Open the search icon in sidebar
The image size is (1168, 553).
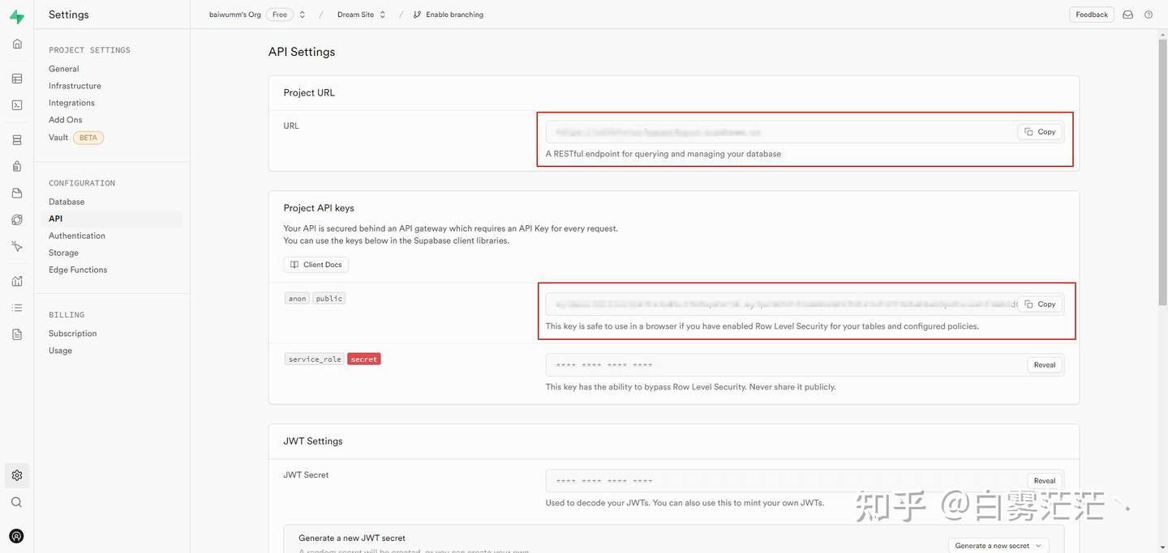coord(17,502)
